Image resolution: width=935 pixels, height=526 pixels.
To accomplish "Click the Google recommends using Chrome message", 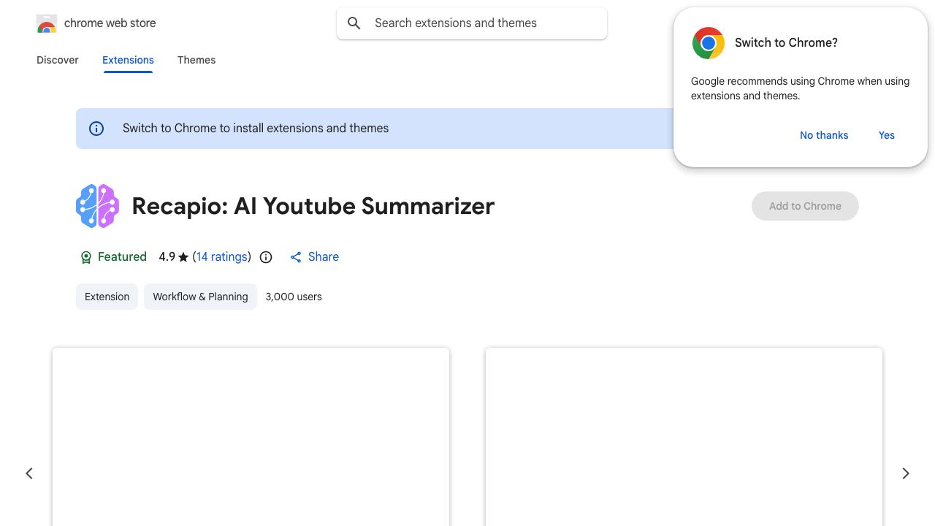I will pyautogui.click(x=800, y=88).
